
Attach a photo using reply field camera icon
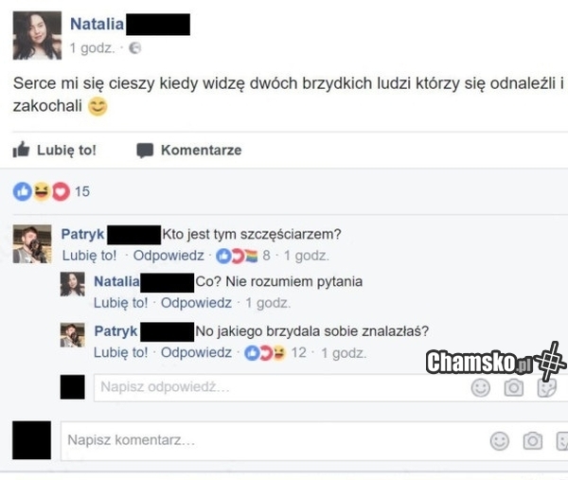tap(514, 387)
